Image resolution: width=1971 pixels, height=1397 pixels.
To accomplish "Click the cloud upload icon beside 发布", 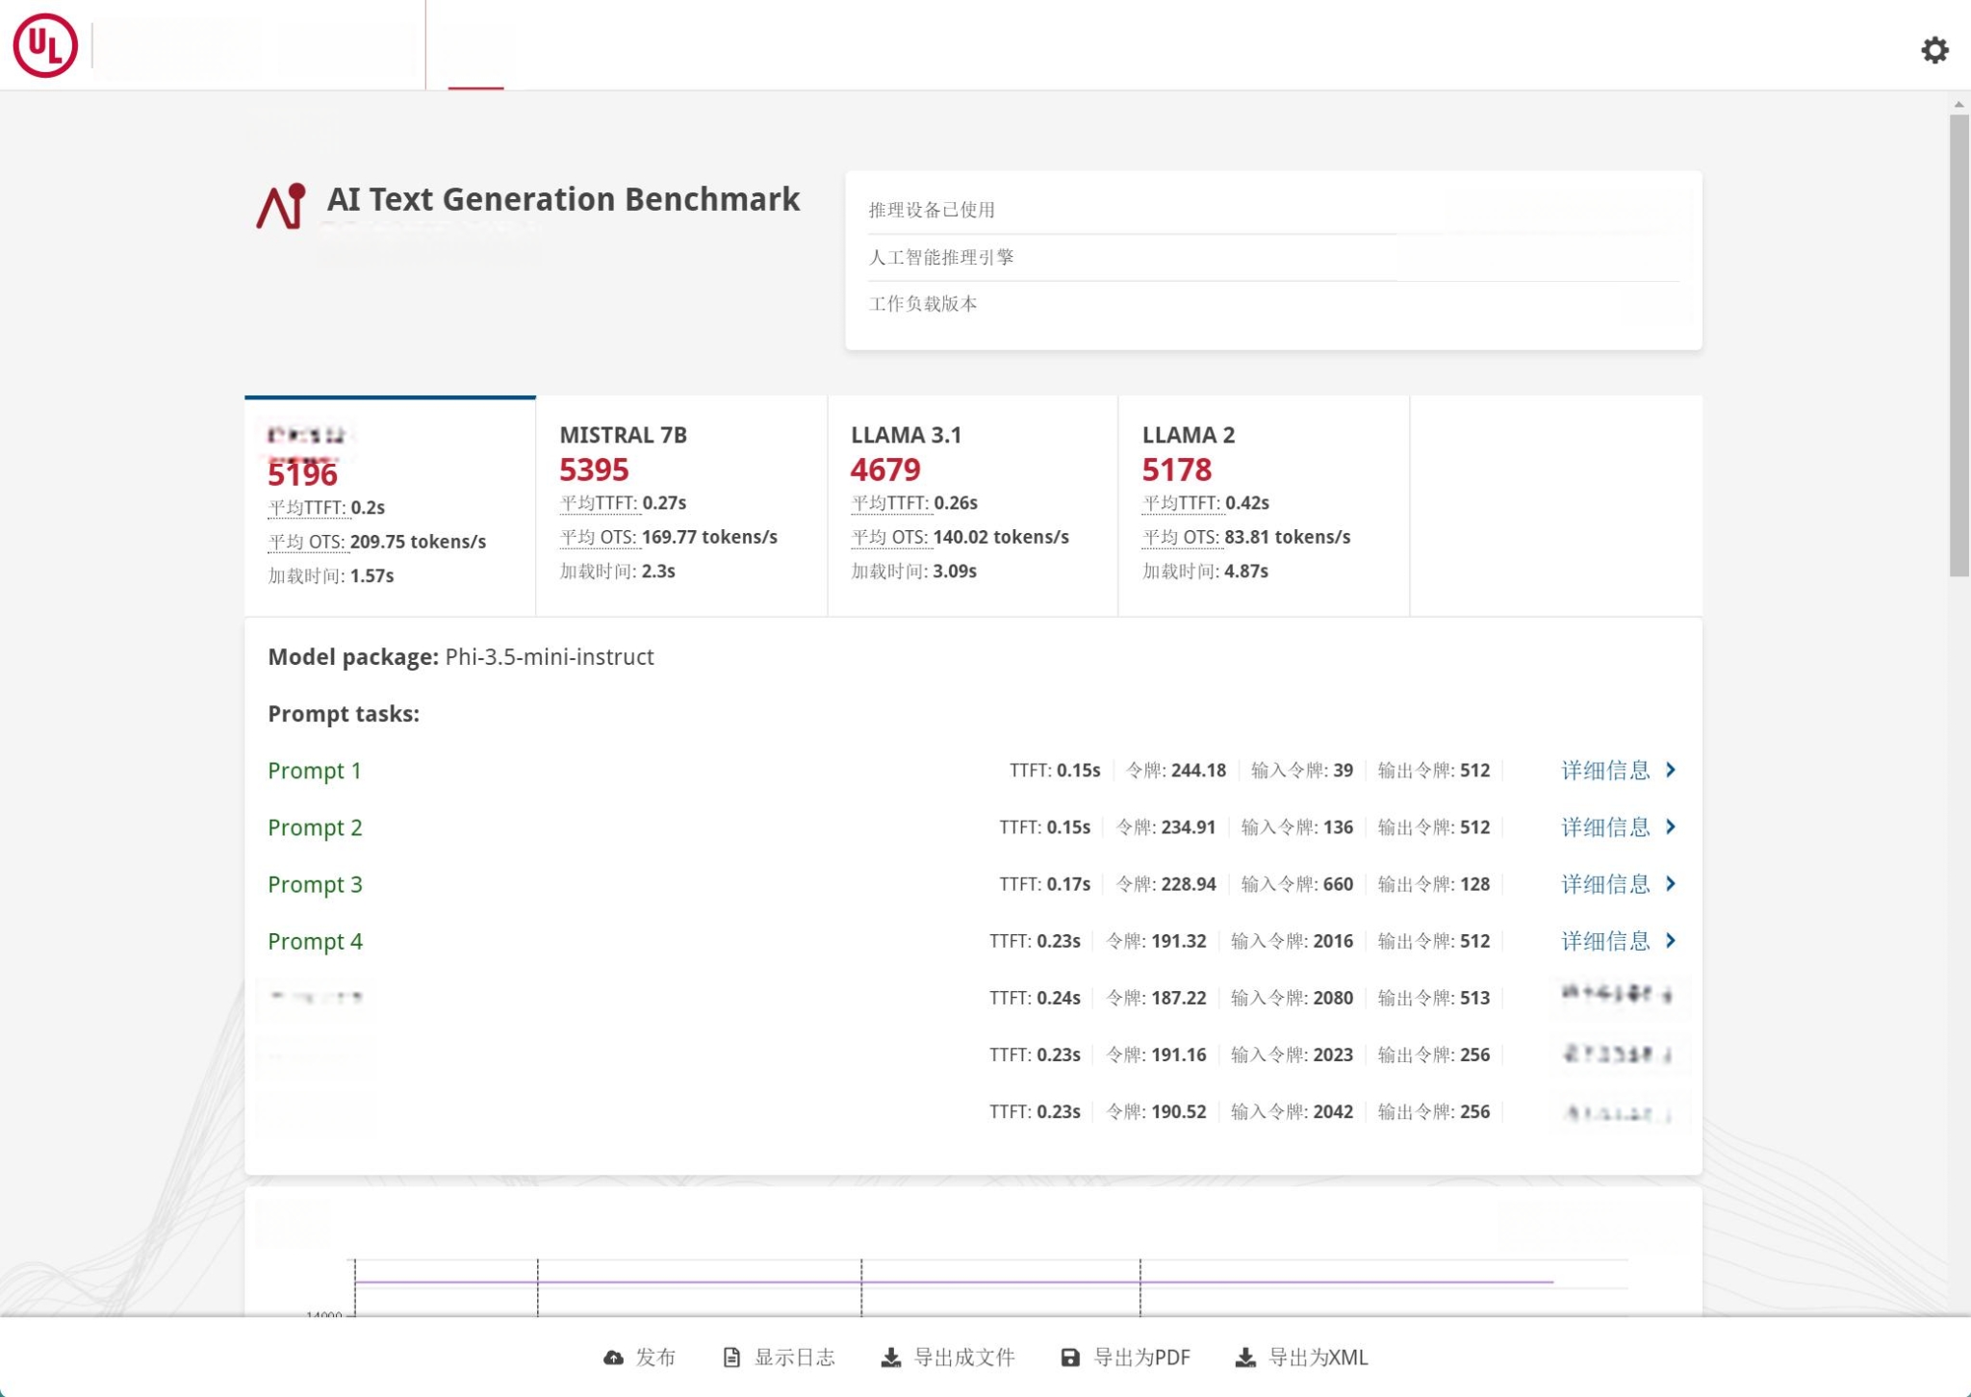I will (x=613, y=1358).
